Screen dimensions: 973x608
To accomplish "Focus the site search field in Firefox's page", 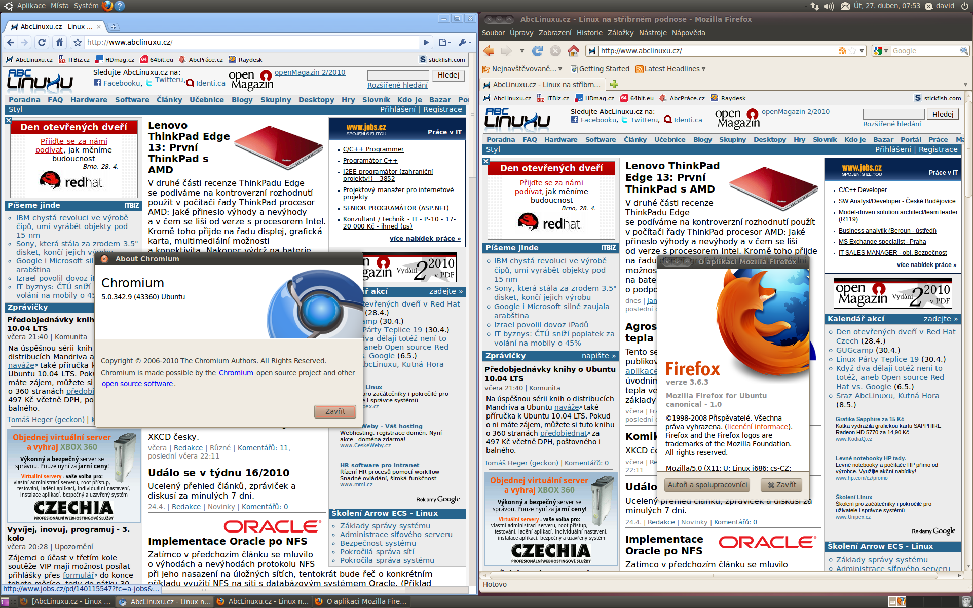I will [x=893, y=115].
